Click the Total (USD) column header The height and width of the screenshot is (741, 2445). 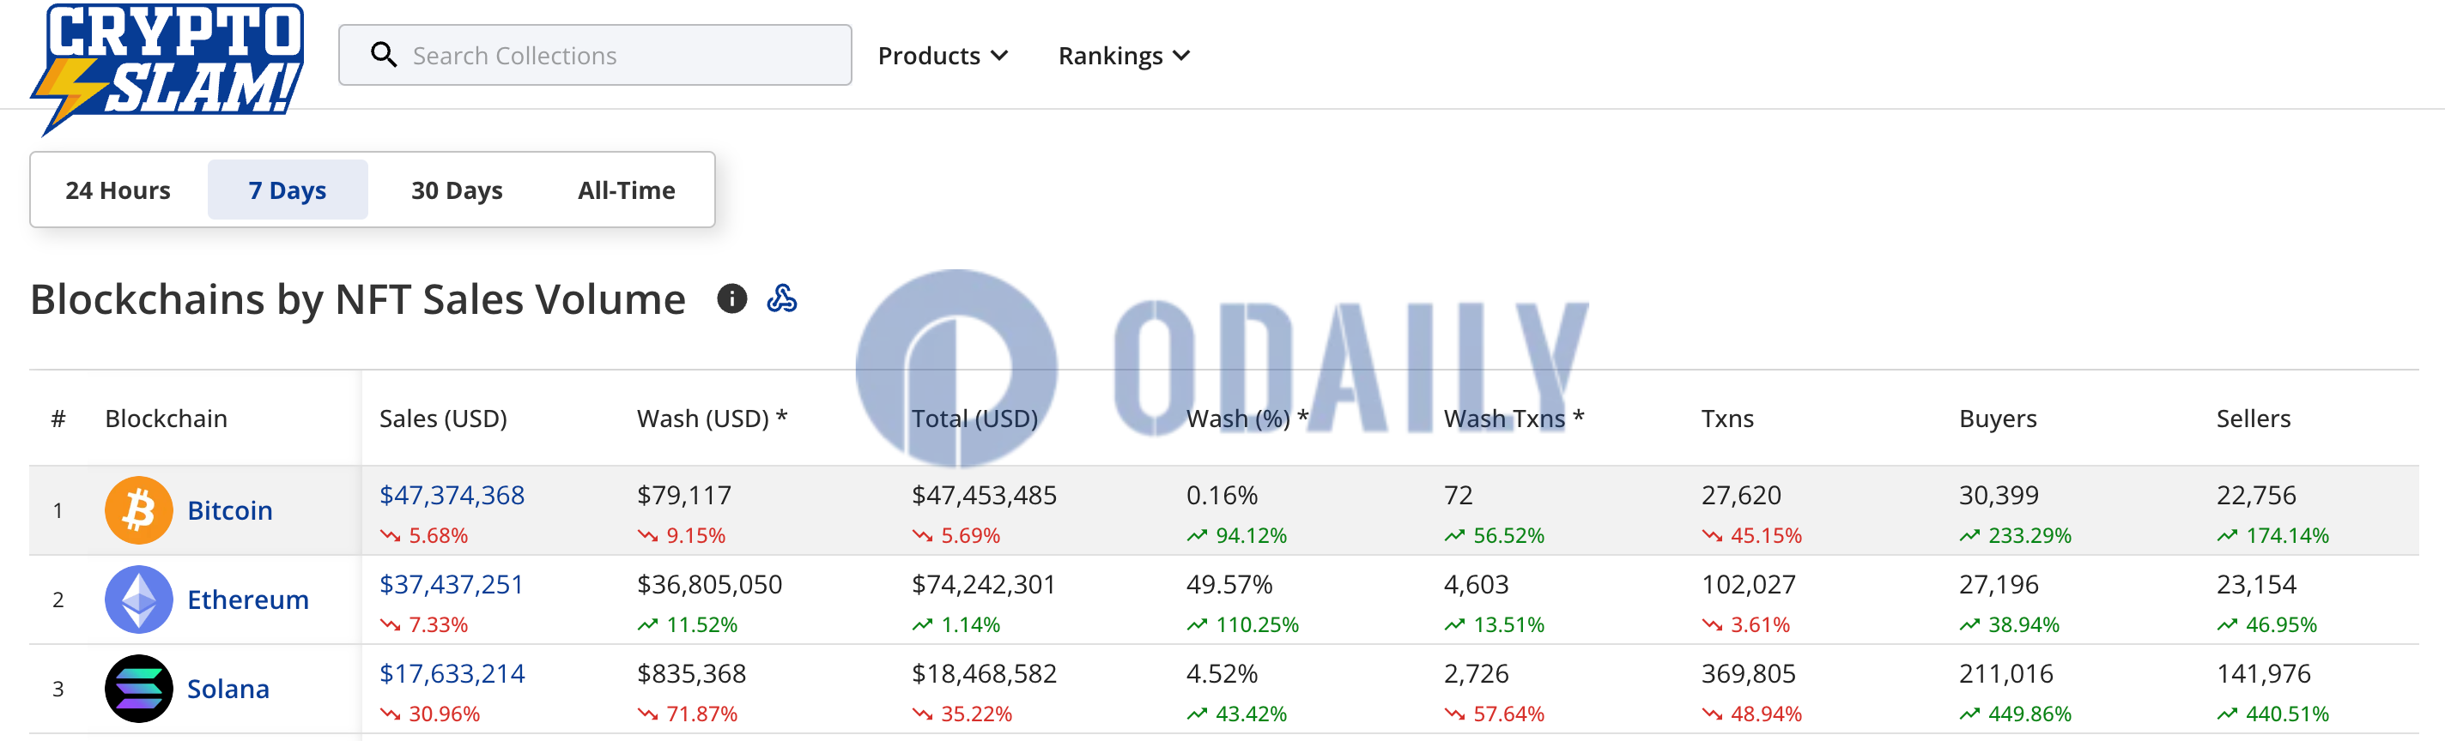coord(974,419)
